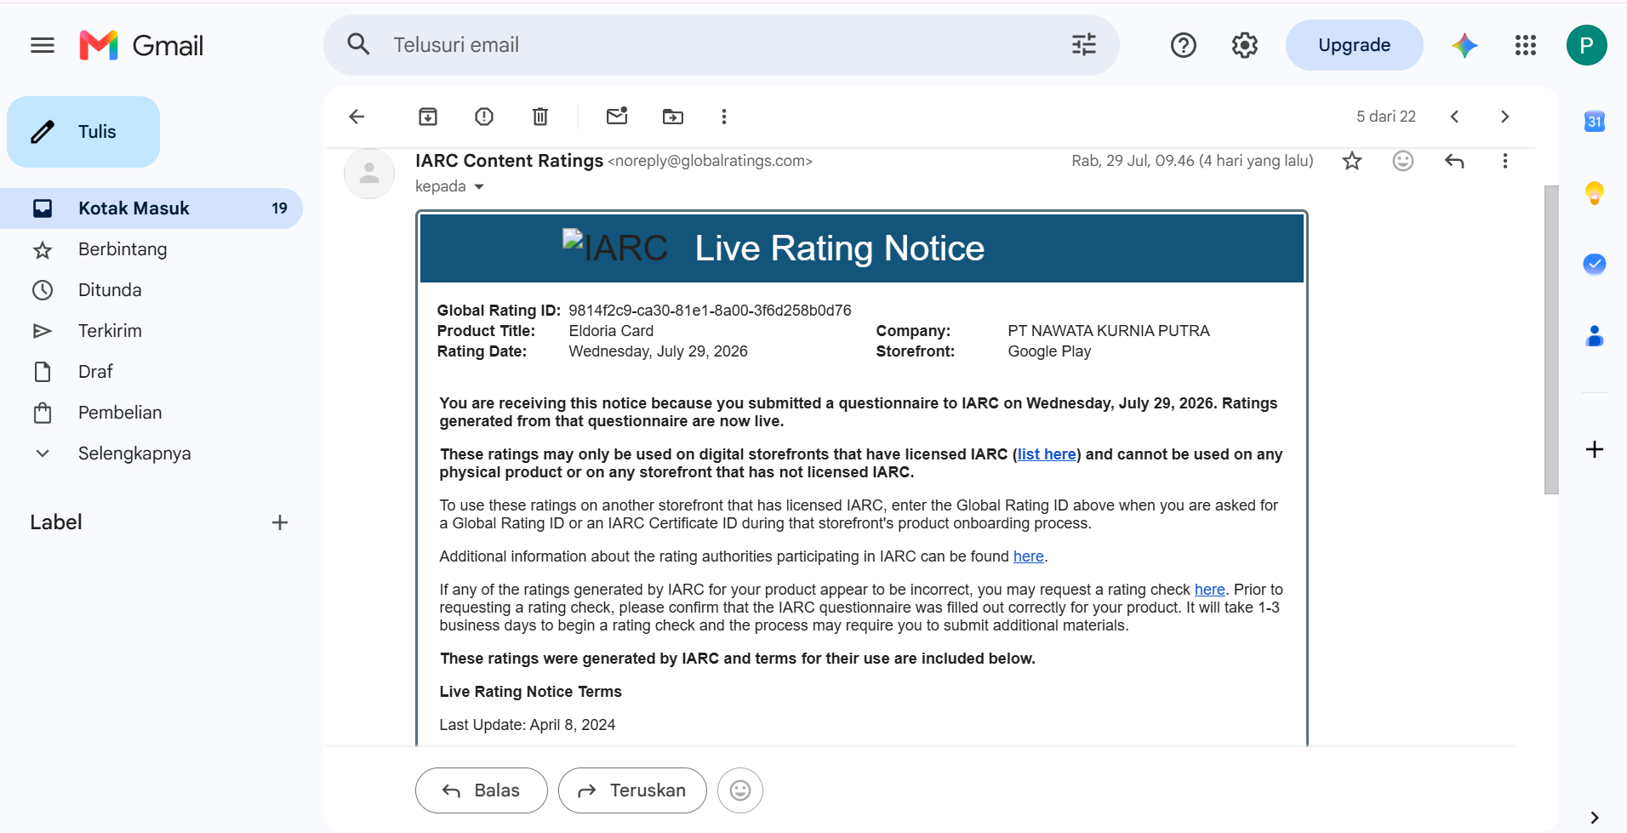Click the product title Eldoria Card

[611, 331]
